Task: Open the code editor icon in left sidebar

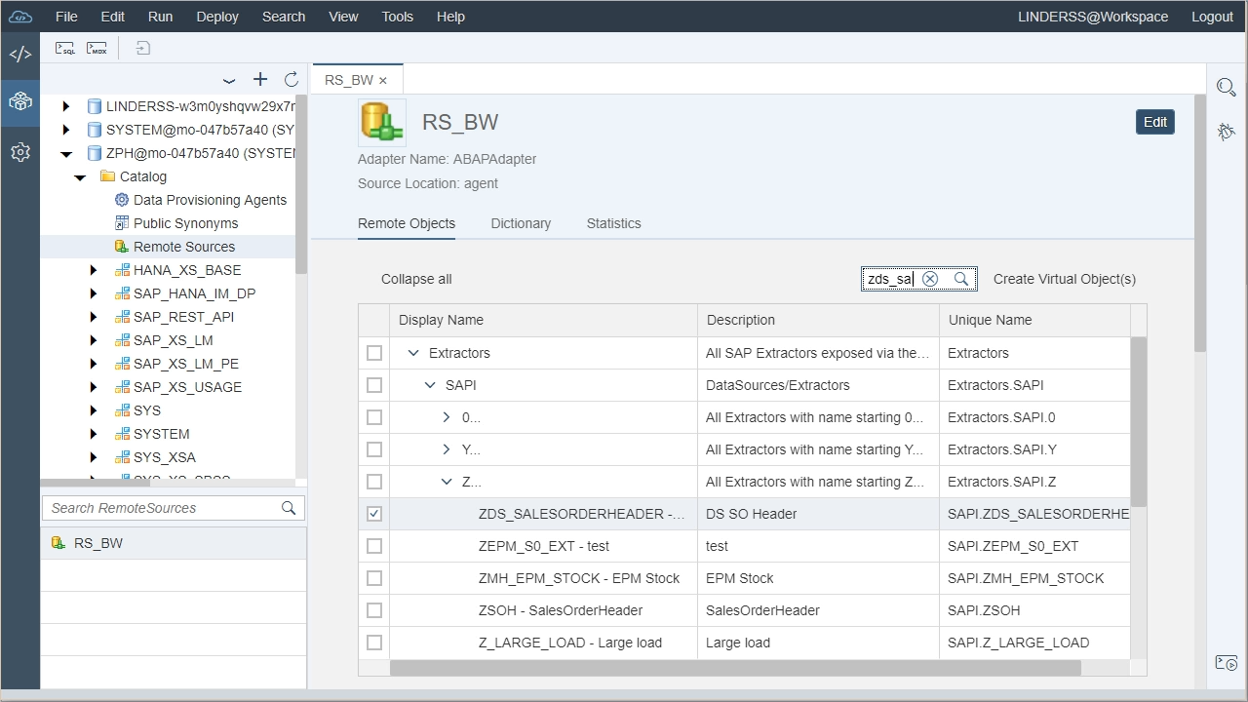Action: tap(20, 54)
